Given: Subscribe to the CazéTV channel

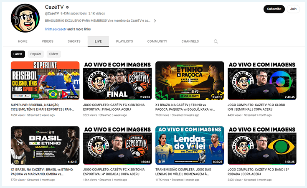Looking at the screenshot, I should (274, 9).
